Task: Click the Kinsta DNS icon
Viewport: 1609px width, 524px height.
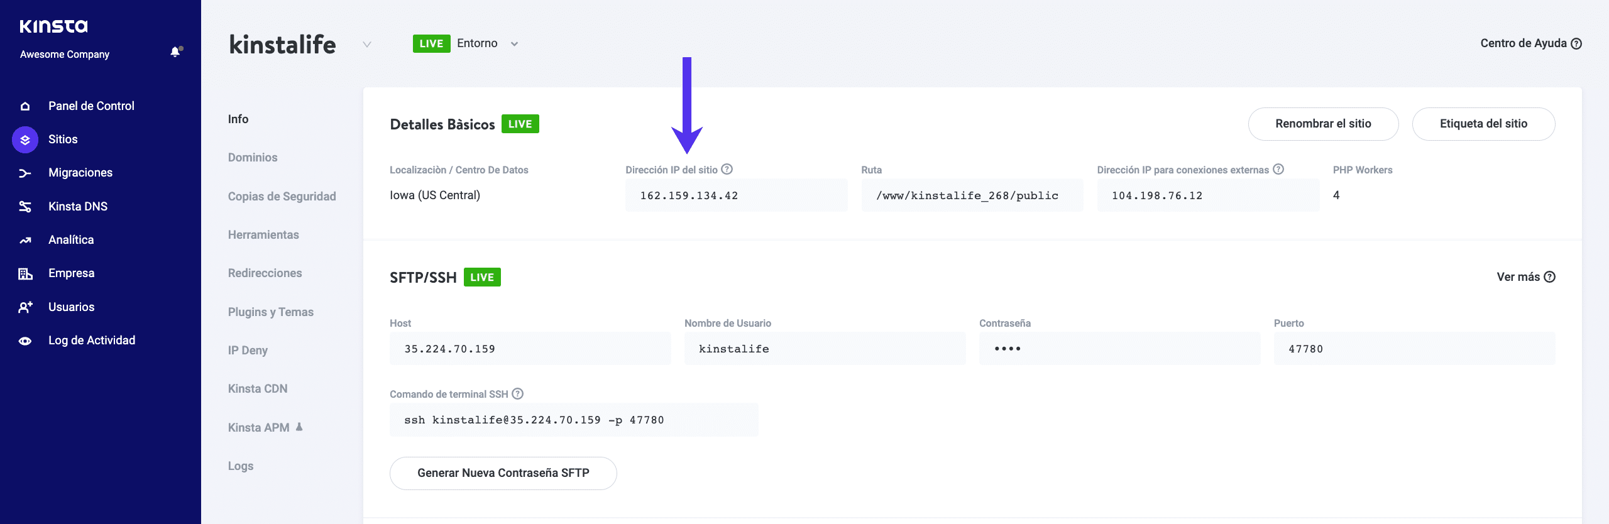Action: (x=25, y=207)
